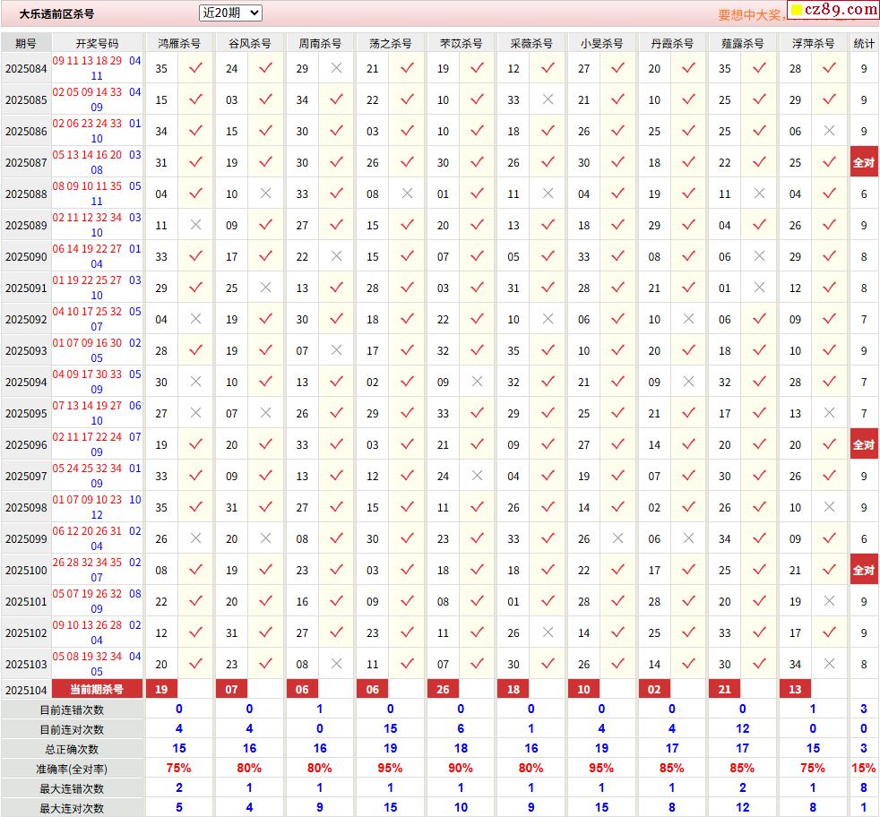Click the X mark in 浮萍杀号 for 2025095
Image resolution: width=880 pixels, height=817 pixels.
click(x=829, y=413)
